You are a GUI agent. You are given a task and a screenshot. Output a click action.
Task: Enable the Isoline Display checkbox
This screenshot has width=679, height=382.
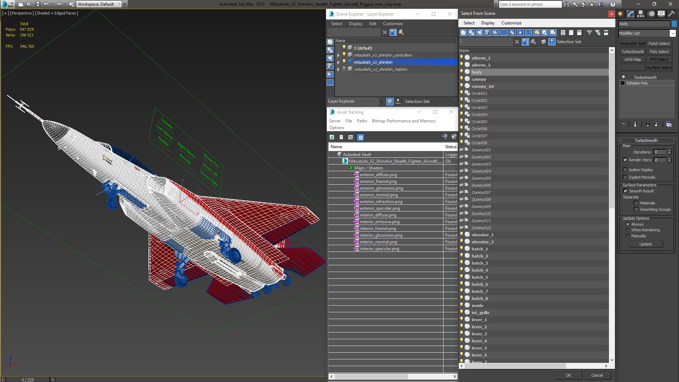(x=625, y=170)
